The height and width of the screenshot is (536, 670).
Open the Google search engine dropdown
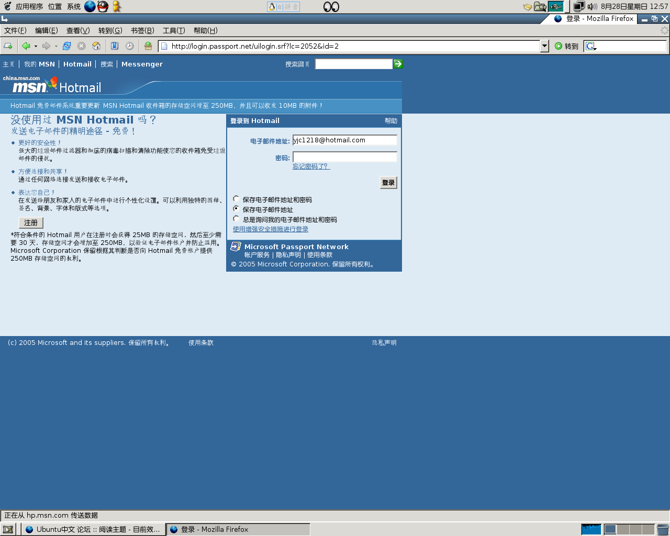[591, 46]
